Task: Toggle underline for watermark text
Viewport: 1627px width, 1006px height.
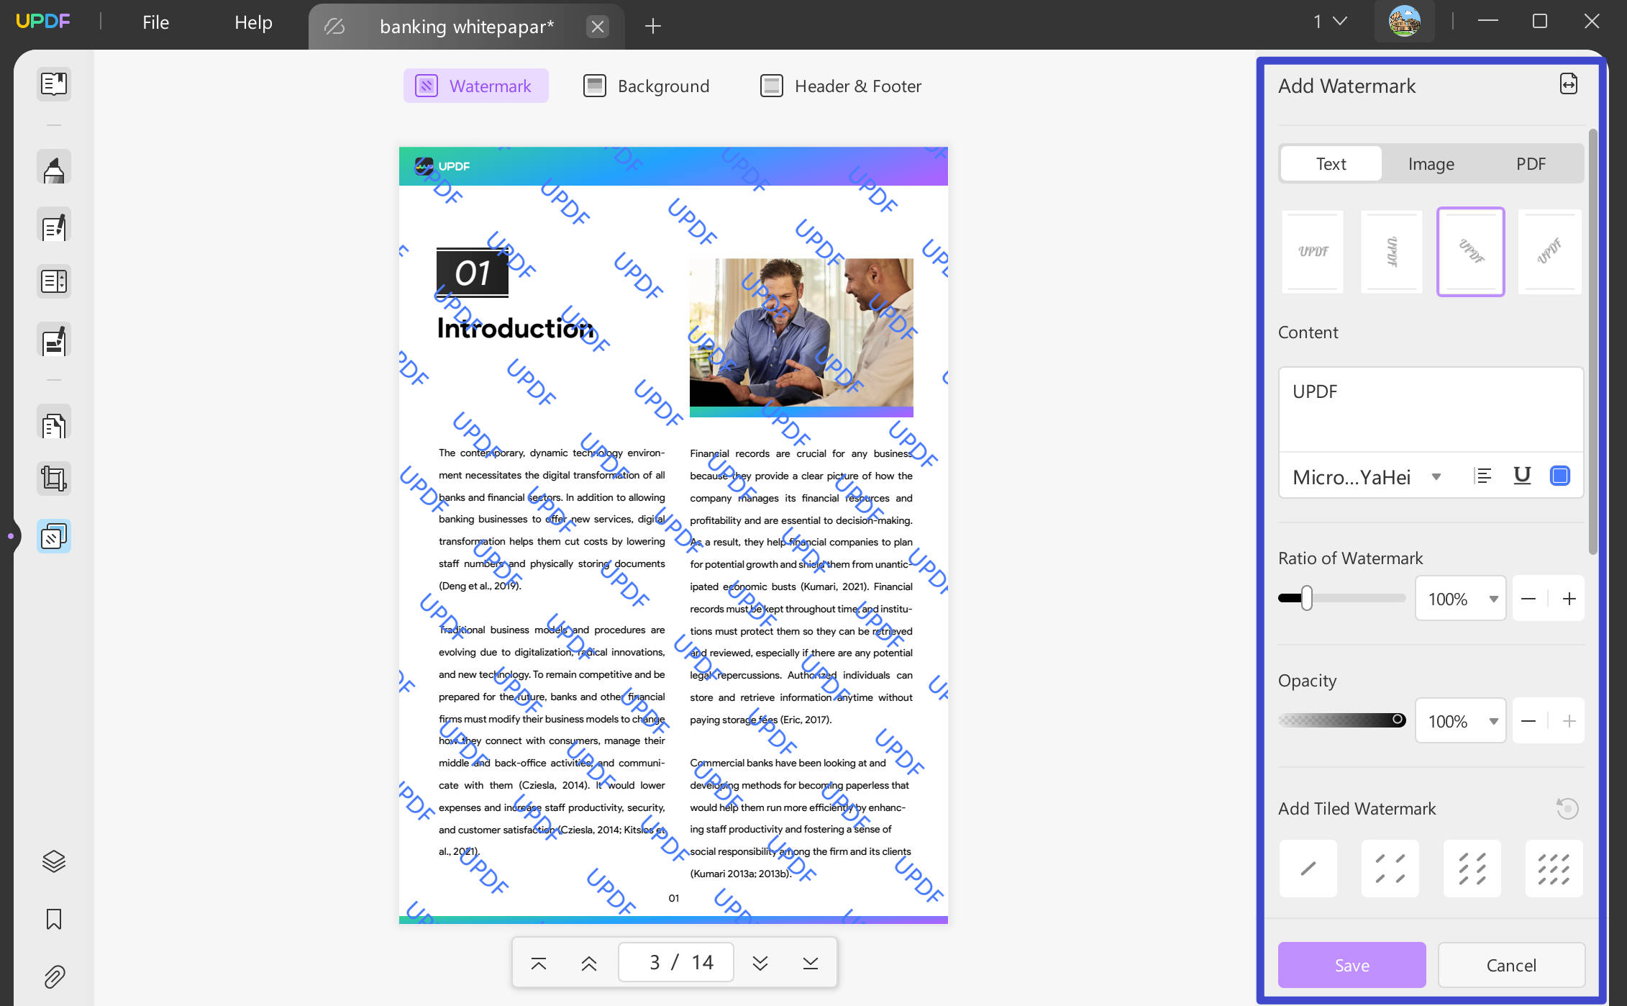Action: (x=1522, y=476)
